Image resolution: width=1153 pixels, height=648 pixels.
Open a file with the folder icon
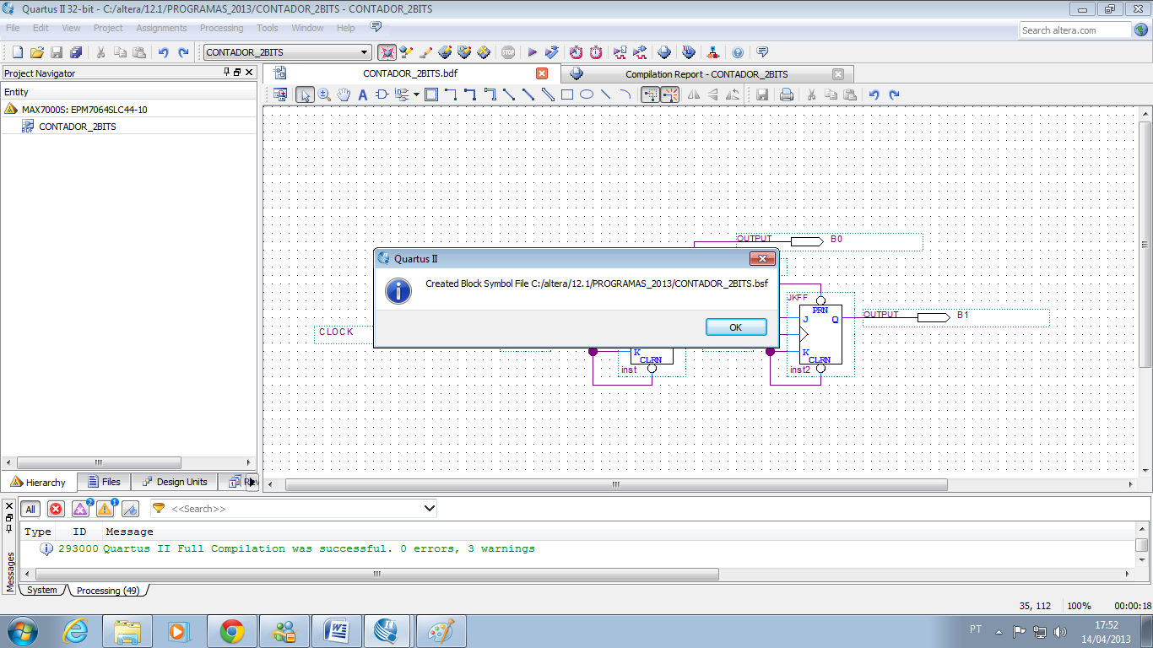pos(37,52)
